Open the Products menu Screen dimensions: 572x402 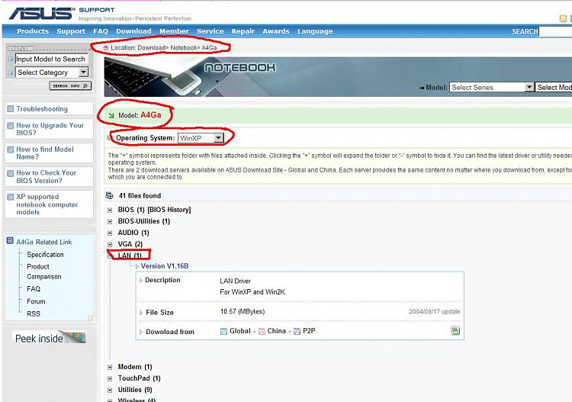[33, 31]
